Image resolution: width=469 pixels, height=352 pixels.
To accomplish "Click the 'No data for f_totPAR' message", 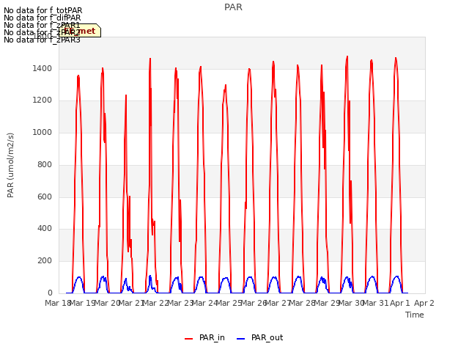I will [43, 11].
